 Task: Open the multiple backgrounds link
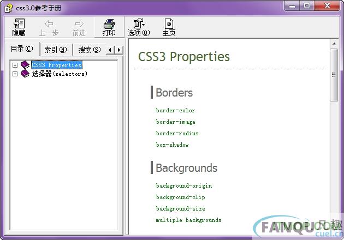coord(189,220)
